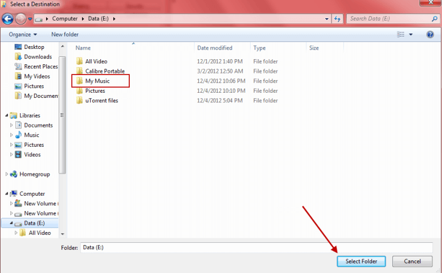Click the greyed Forward navigation arrow
442x273 pixels.
pyautogui.click(x=21, y=19)
